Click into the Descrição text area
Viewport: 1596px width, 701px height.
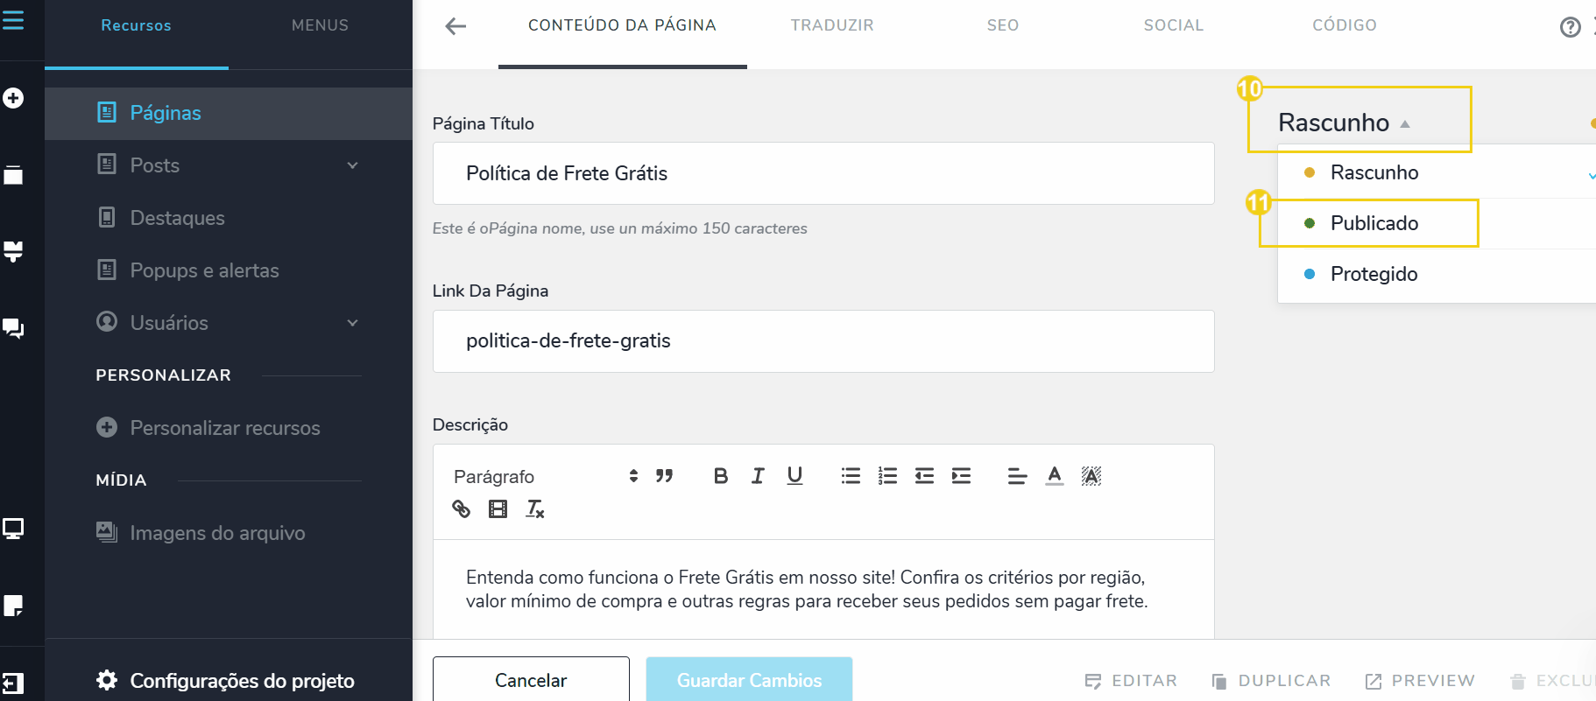click(x=823, y=589)
